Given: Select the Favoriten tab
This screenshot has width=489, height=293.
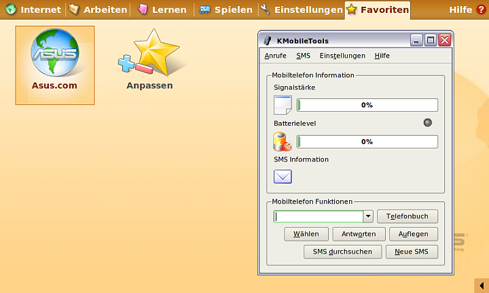Looking at the screenshot, I should coord(378,9).
